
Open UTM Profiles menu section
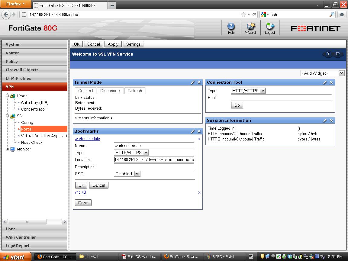[x=35, y=78]
